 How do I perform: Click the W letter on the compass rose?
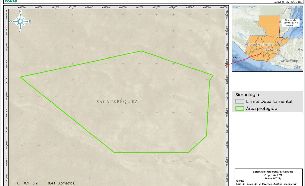(11, 21)
